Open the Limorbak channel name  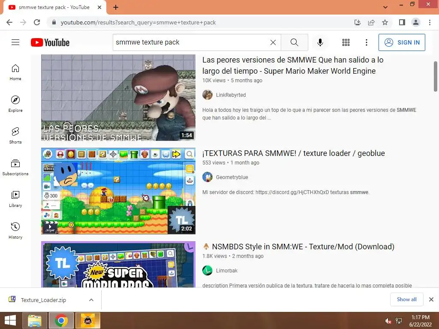pyautogui.click(x=226, y=271)
